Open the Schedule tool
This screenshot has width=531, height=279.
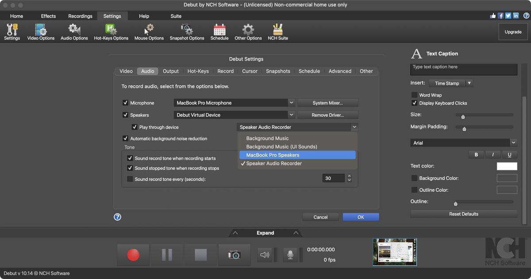coord(219,31)
